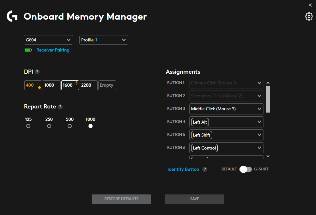Click the BUTTON 6 label
This screenshot has height=215, width=316.
tap(176, 148)
